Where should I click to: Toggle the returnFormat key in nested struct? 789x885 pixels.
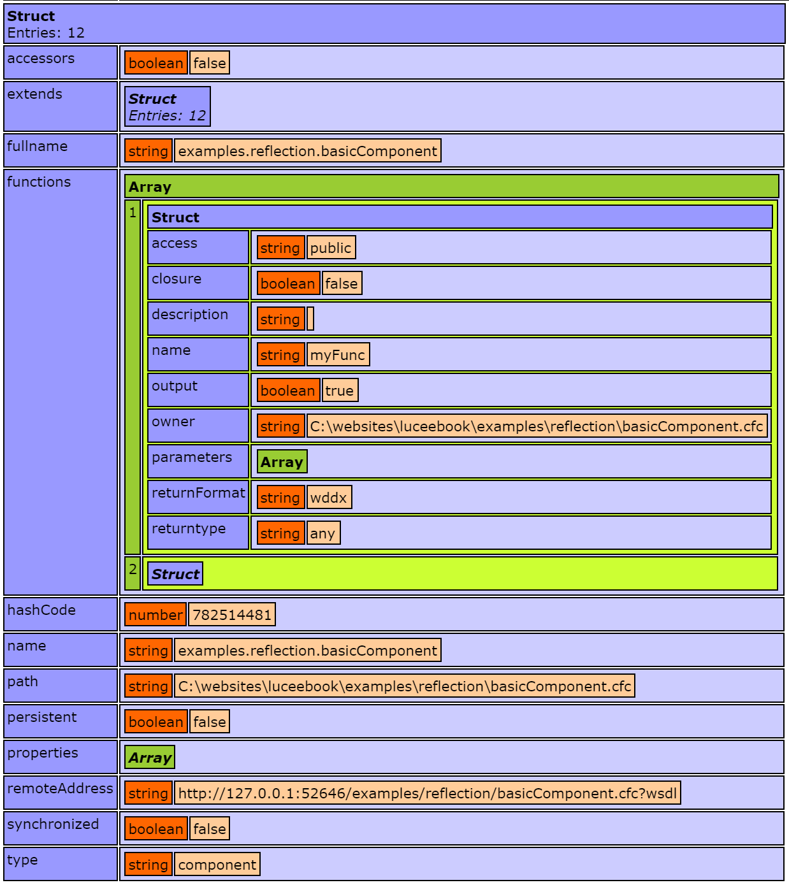pyautogui.click(x=198, y=497)
